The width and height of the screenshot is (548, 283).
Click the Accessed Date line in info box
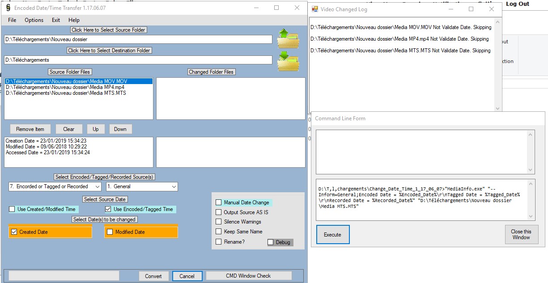[x=48, y=152]
